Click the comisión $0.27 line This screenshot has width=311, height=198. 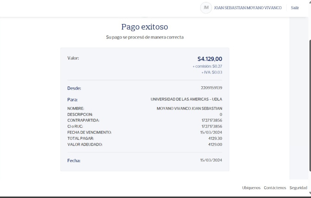pyautogui.click(x=207, y=66)
